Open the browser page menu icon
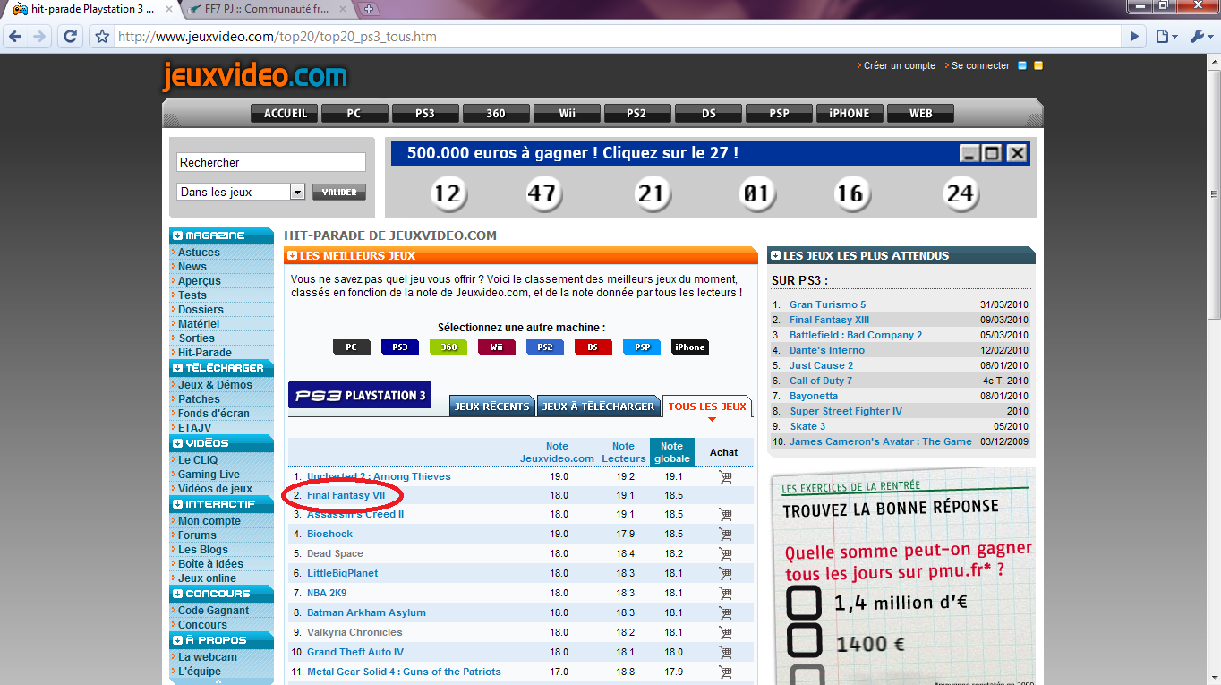This screenshot has height=685, width=1221. [1165, 37]
